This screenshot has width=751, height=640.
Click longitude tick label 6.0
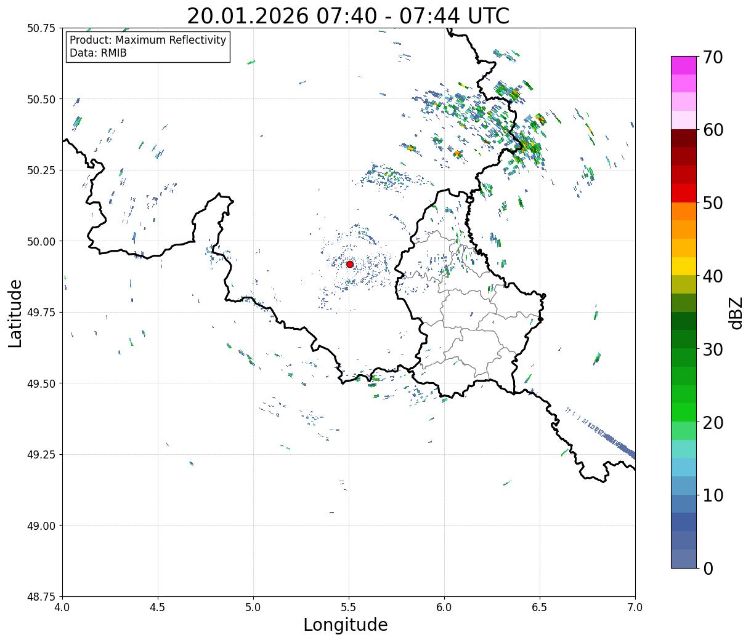pyautogui.click(x=444, y=607)
